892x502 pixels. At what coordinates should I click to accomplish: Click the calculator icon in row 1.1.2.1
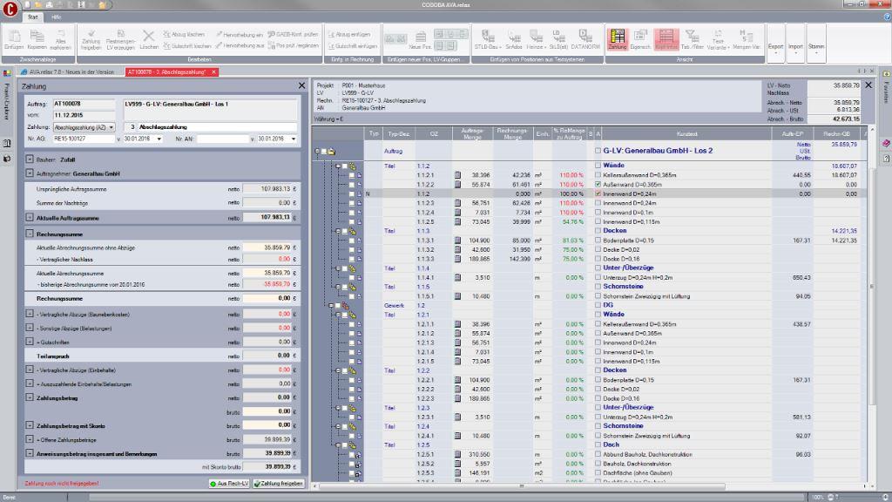(x=456, y=175)
